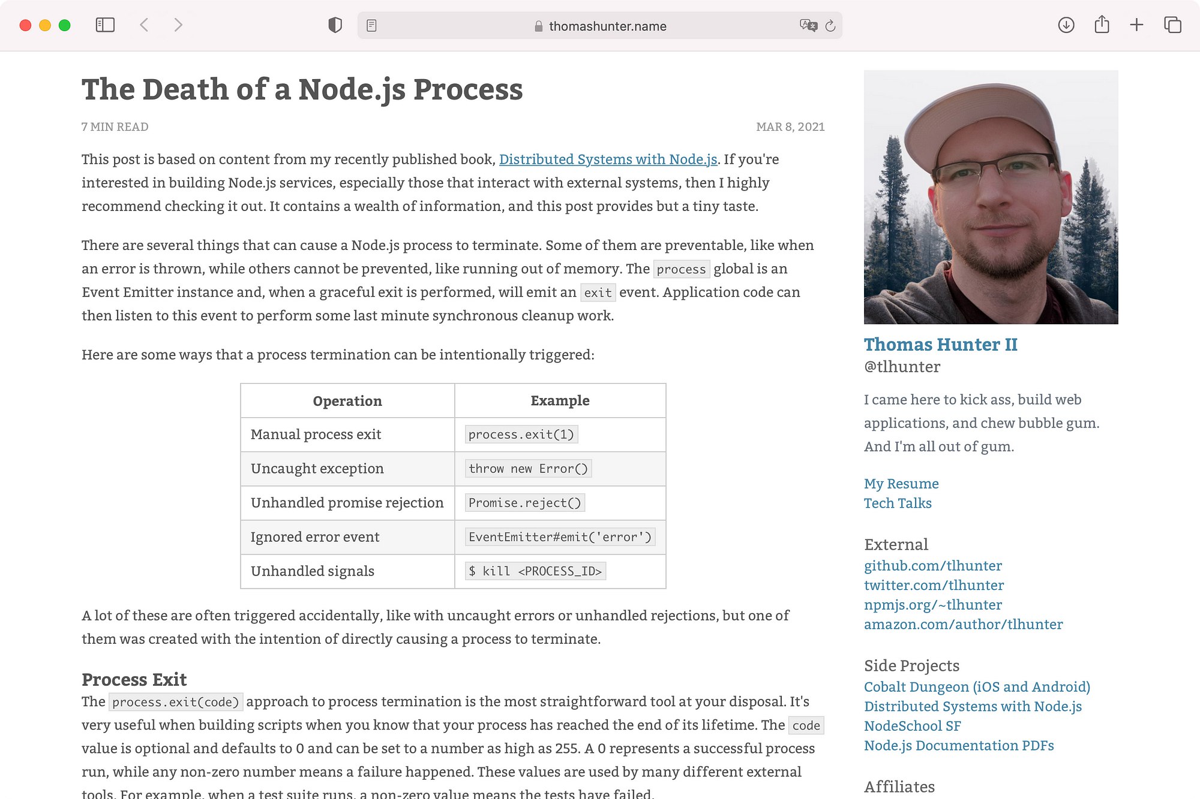Viewport: 1200px width, 799px height.
Task: Click the translate page icon
Action: [x=808, y=26]
